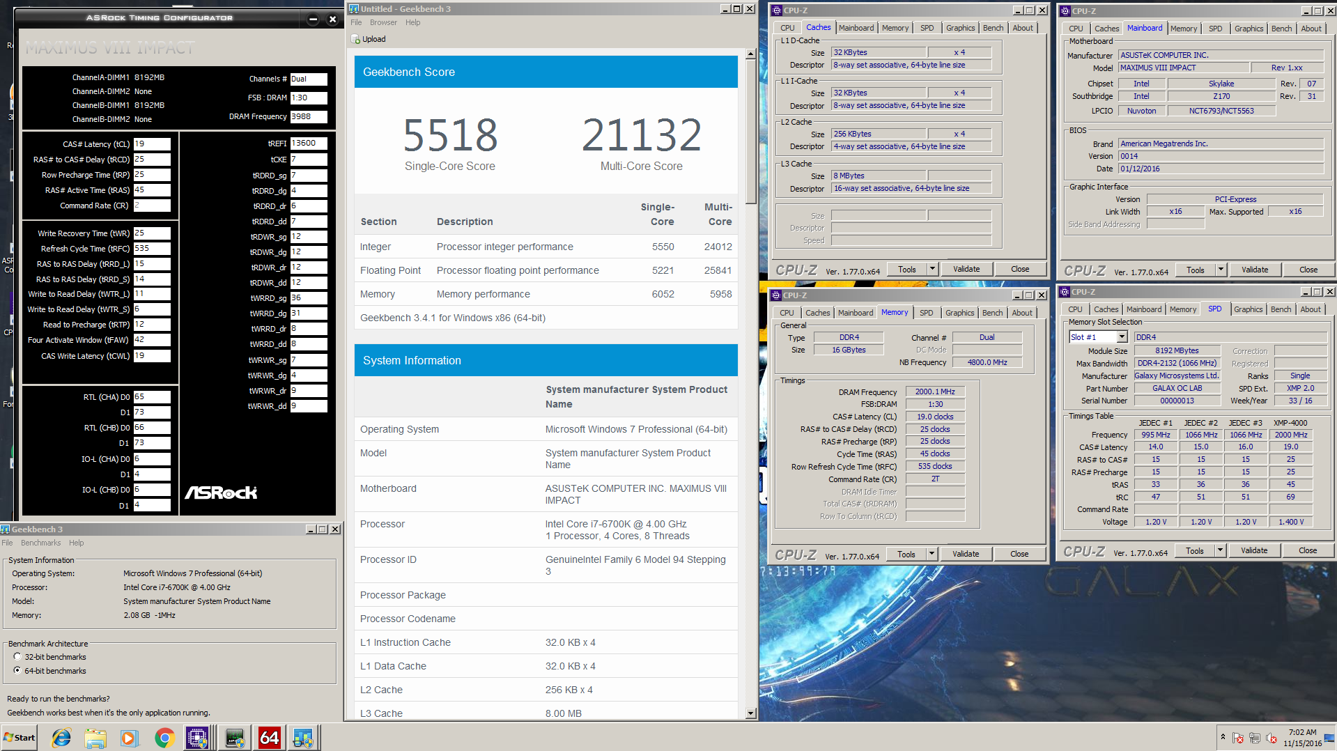This screenshot has width=1337, height=751.
Task: Select the 5518 Single-Core Score text
Action: [450, 135]
